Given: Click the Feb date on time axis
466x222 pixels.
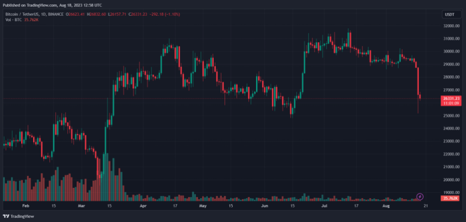Looking at the screenshot, I should click(x=25, y=206).
